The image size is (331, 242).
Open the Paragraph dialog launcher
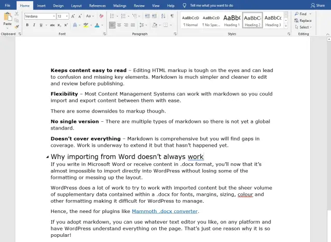coord(175,34)
